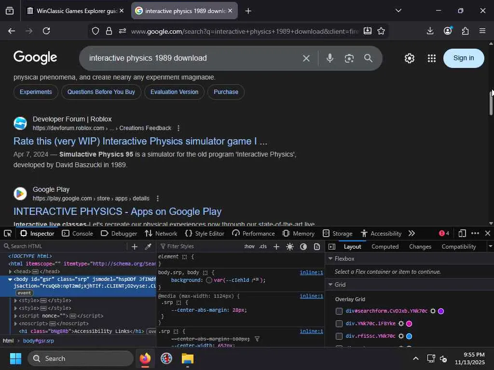The image size is (494, 370).
Task: Toggle light color scheme simulation sun icon
Action: click(x=290, y=247)
